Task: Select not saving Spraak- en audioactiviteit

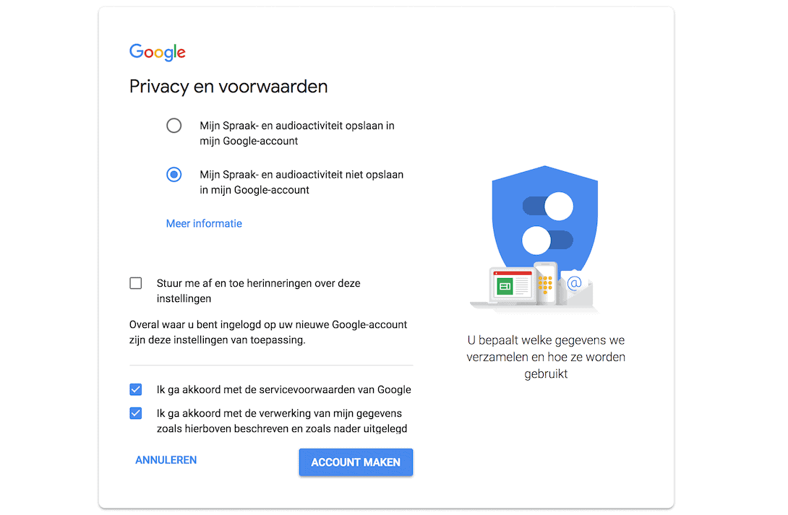Action: tap(174, 174)
